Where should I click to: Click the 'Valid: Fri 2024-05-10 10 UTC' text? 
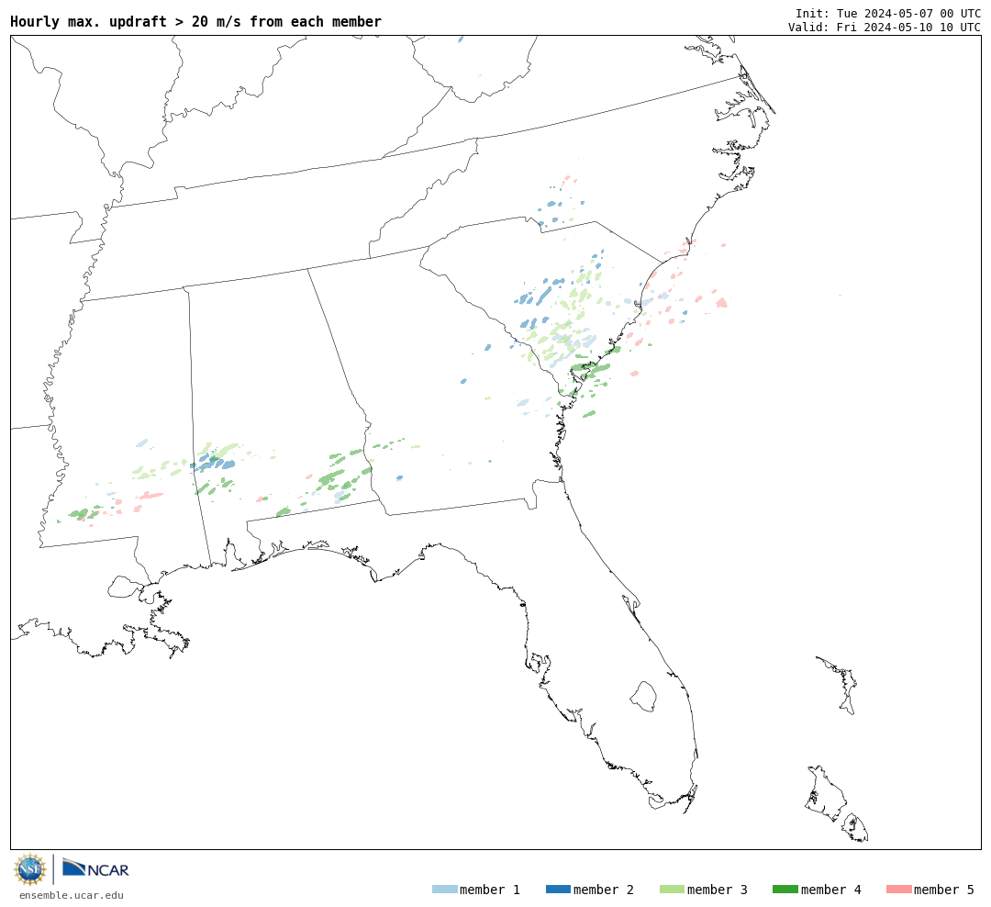click(885, 28)
